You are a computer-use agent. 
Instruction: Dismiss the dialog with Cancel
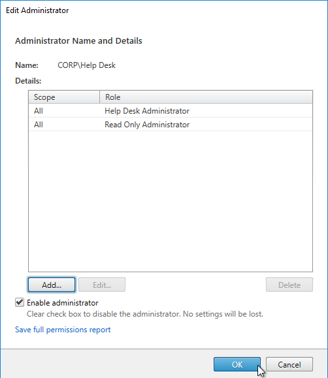coord(289,364)
